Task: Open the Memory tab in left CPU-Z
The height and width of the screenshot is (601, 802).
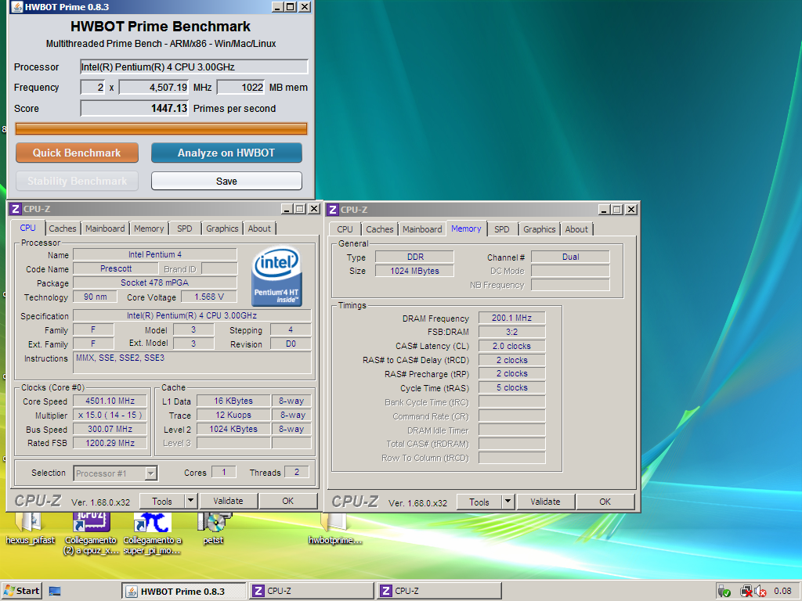Action: [x=149, y=229]
